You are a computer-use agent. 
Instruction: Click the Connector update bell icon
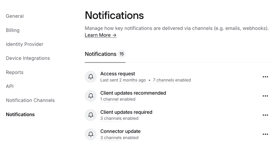click(90, 134)
